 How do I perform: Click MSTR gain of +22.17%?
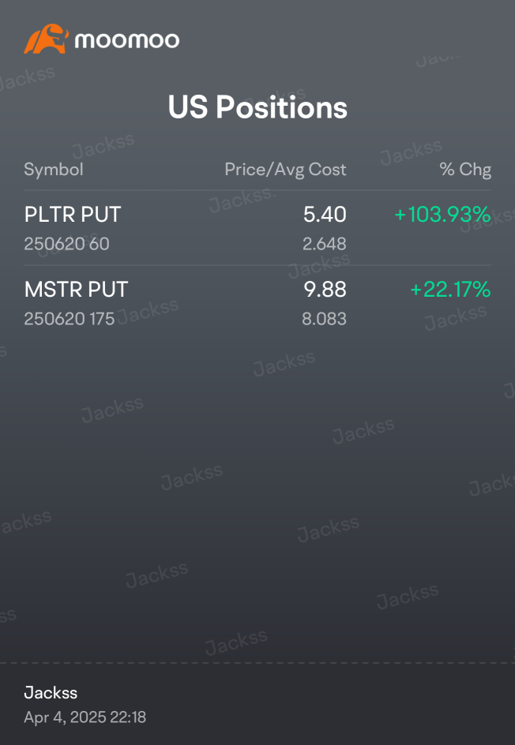450,290
